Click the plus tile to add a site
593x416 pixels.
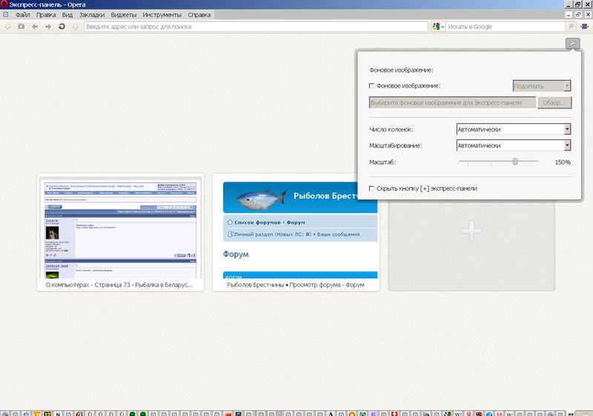pos(471,232)
